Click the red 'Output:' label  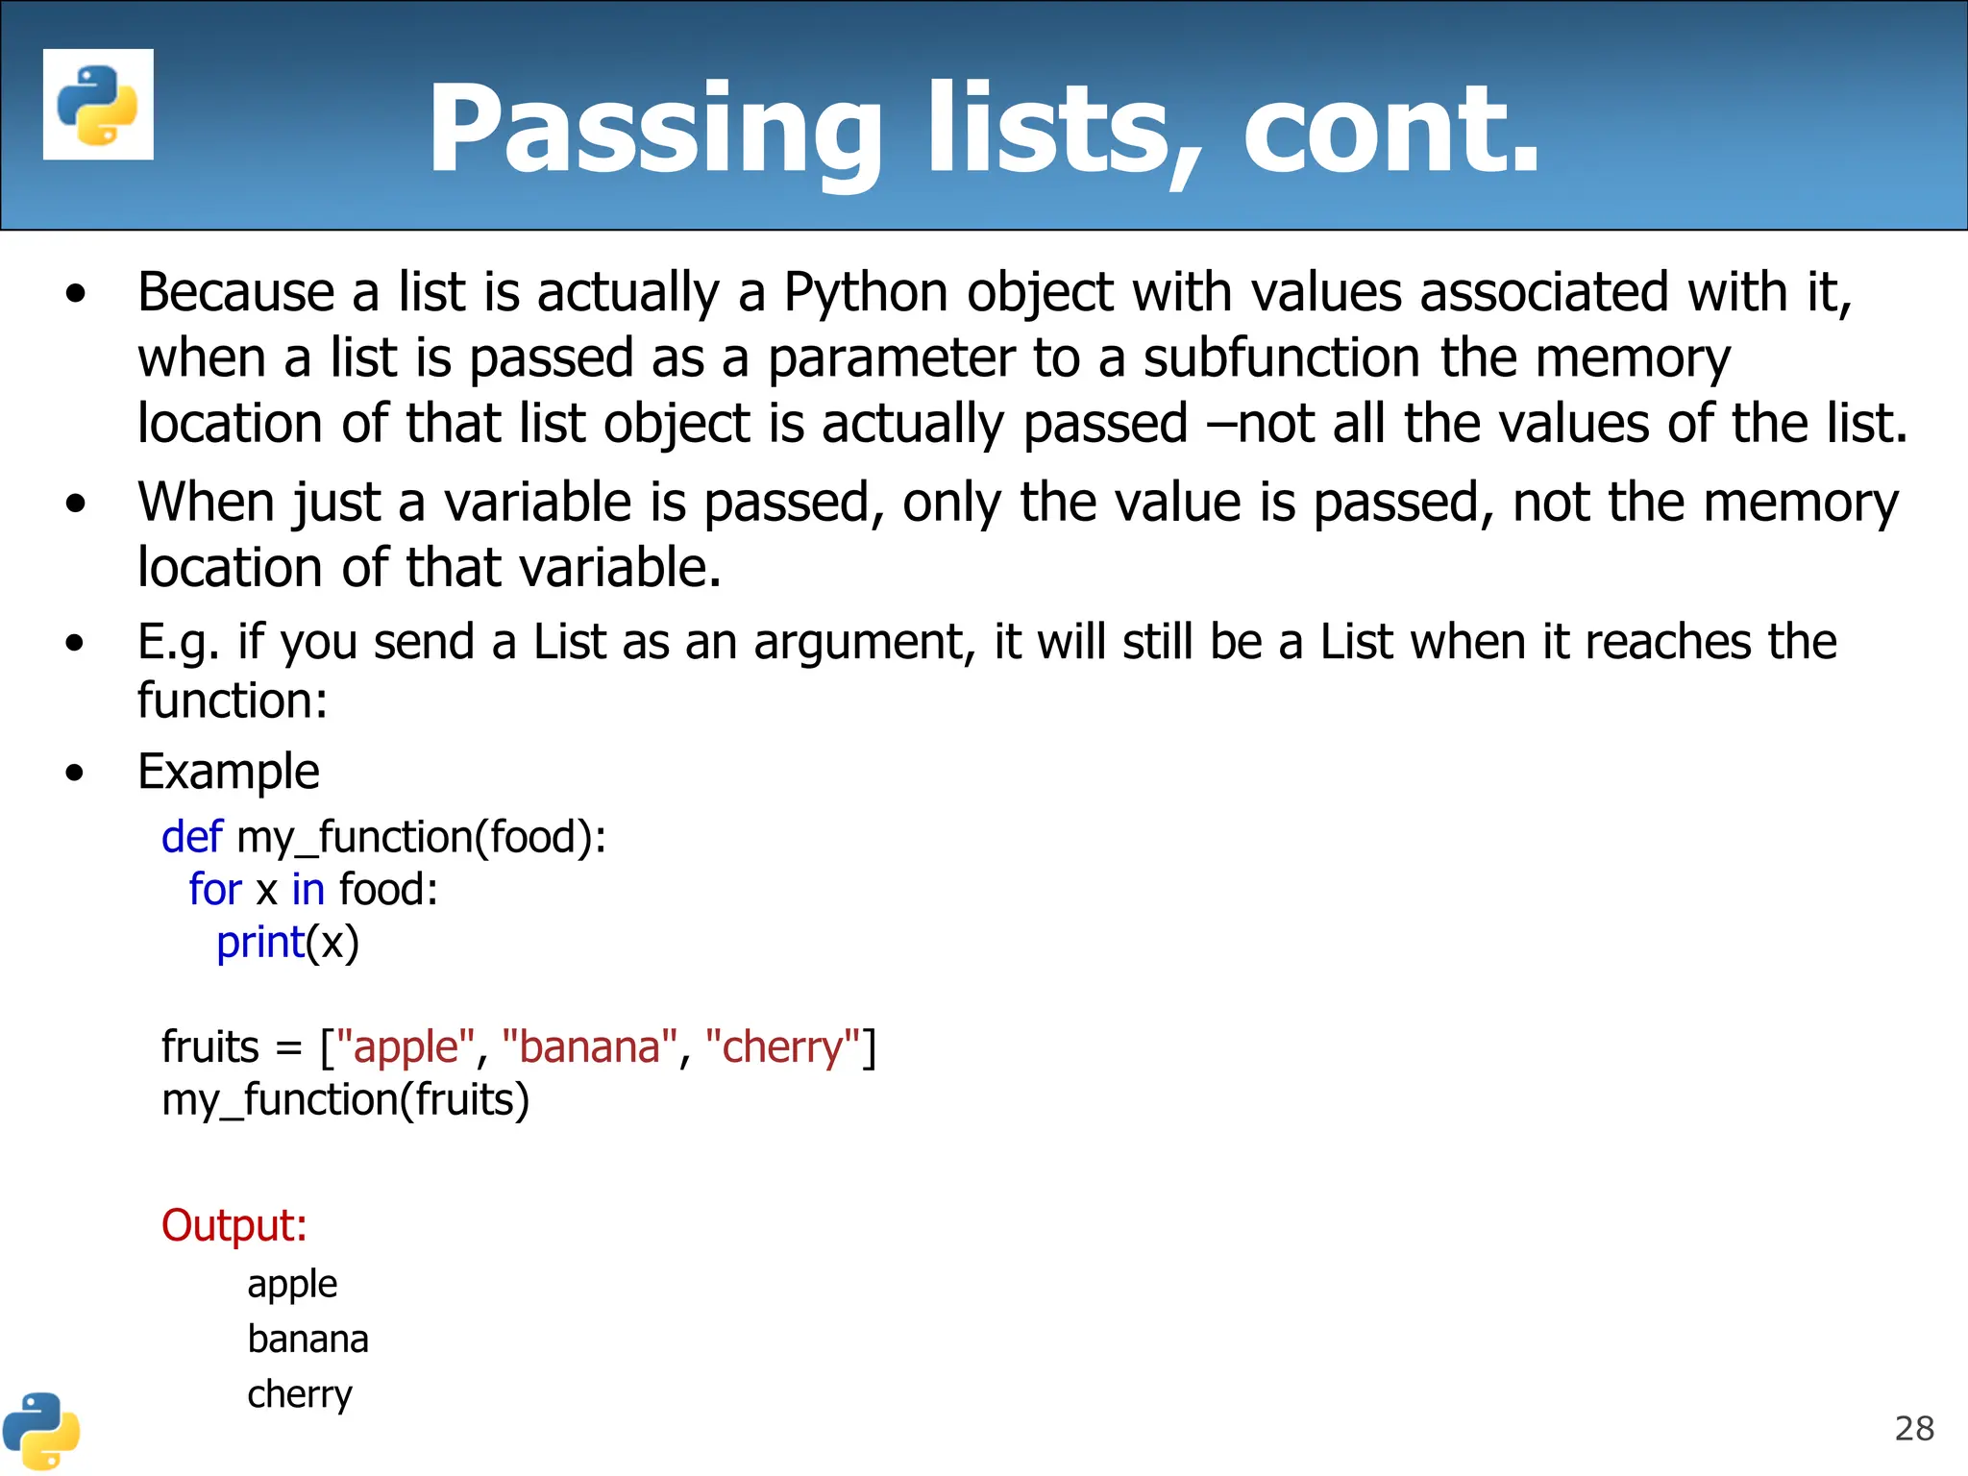point(234,1226)
